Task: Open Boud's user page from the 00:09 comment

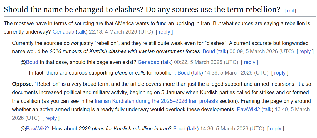Action: point(209,51)
